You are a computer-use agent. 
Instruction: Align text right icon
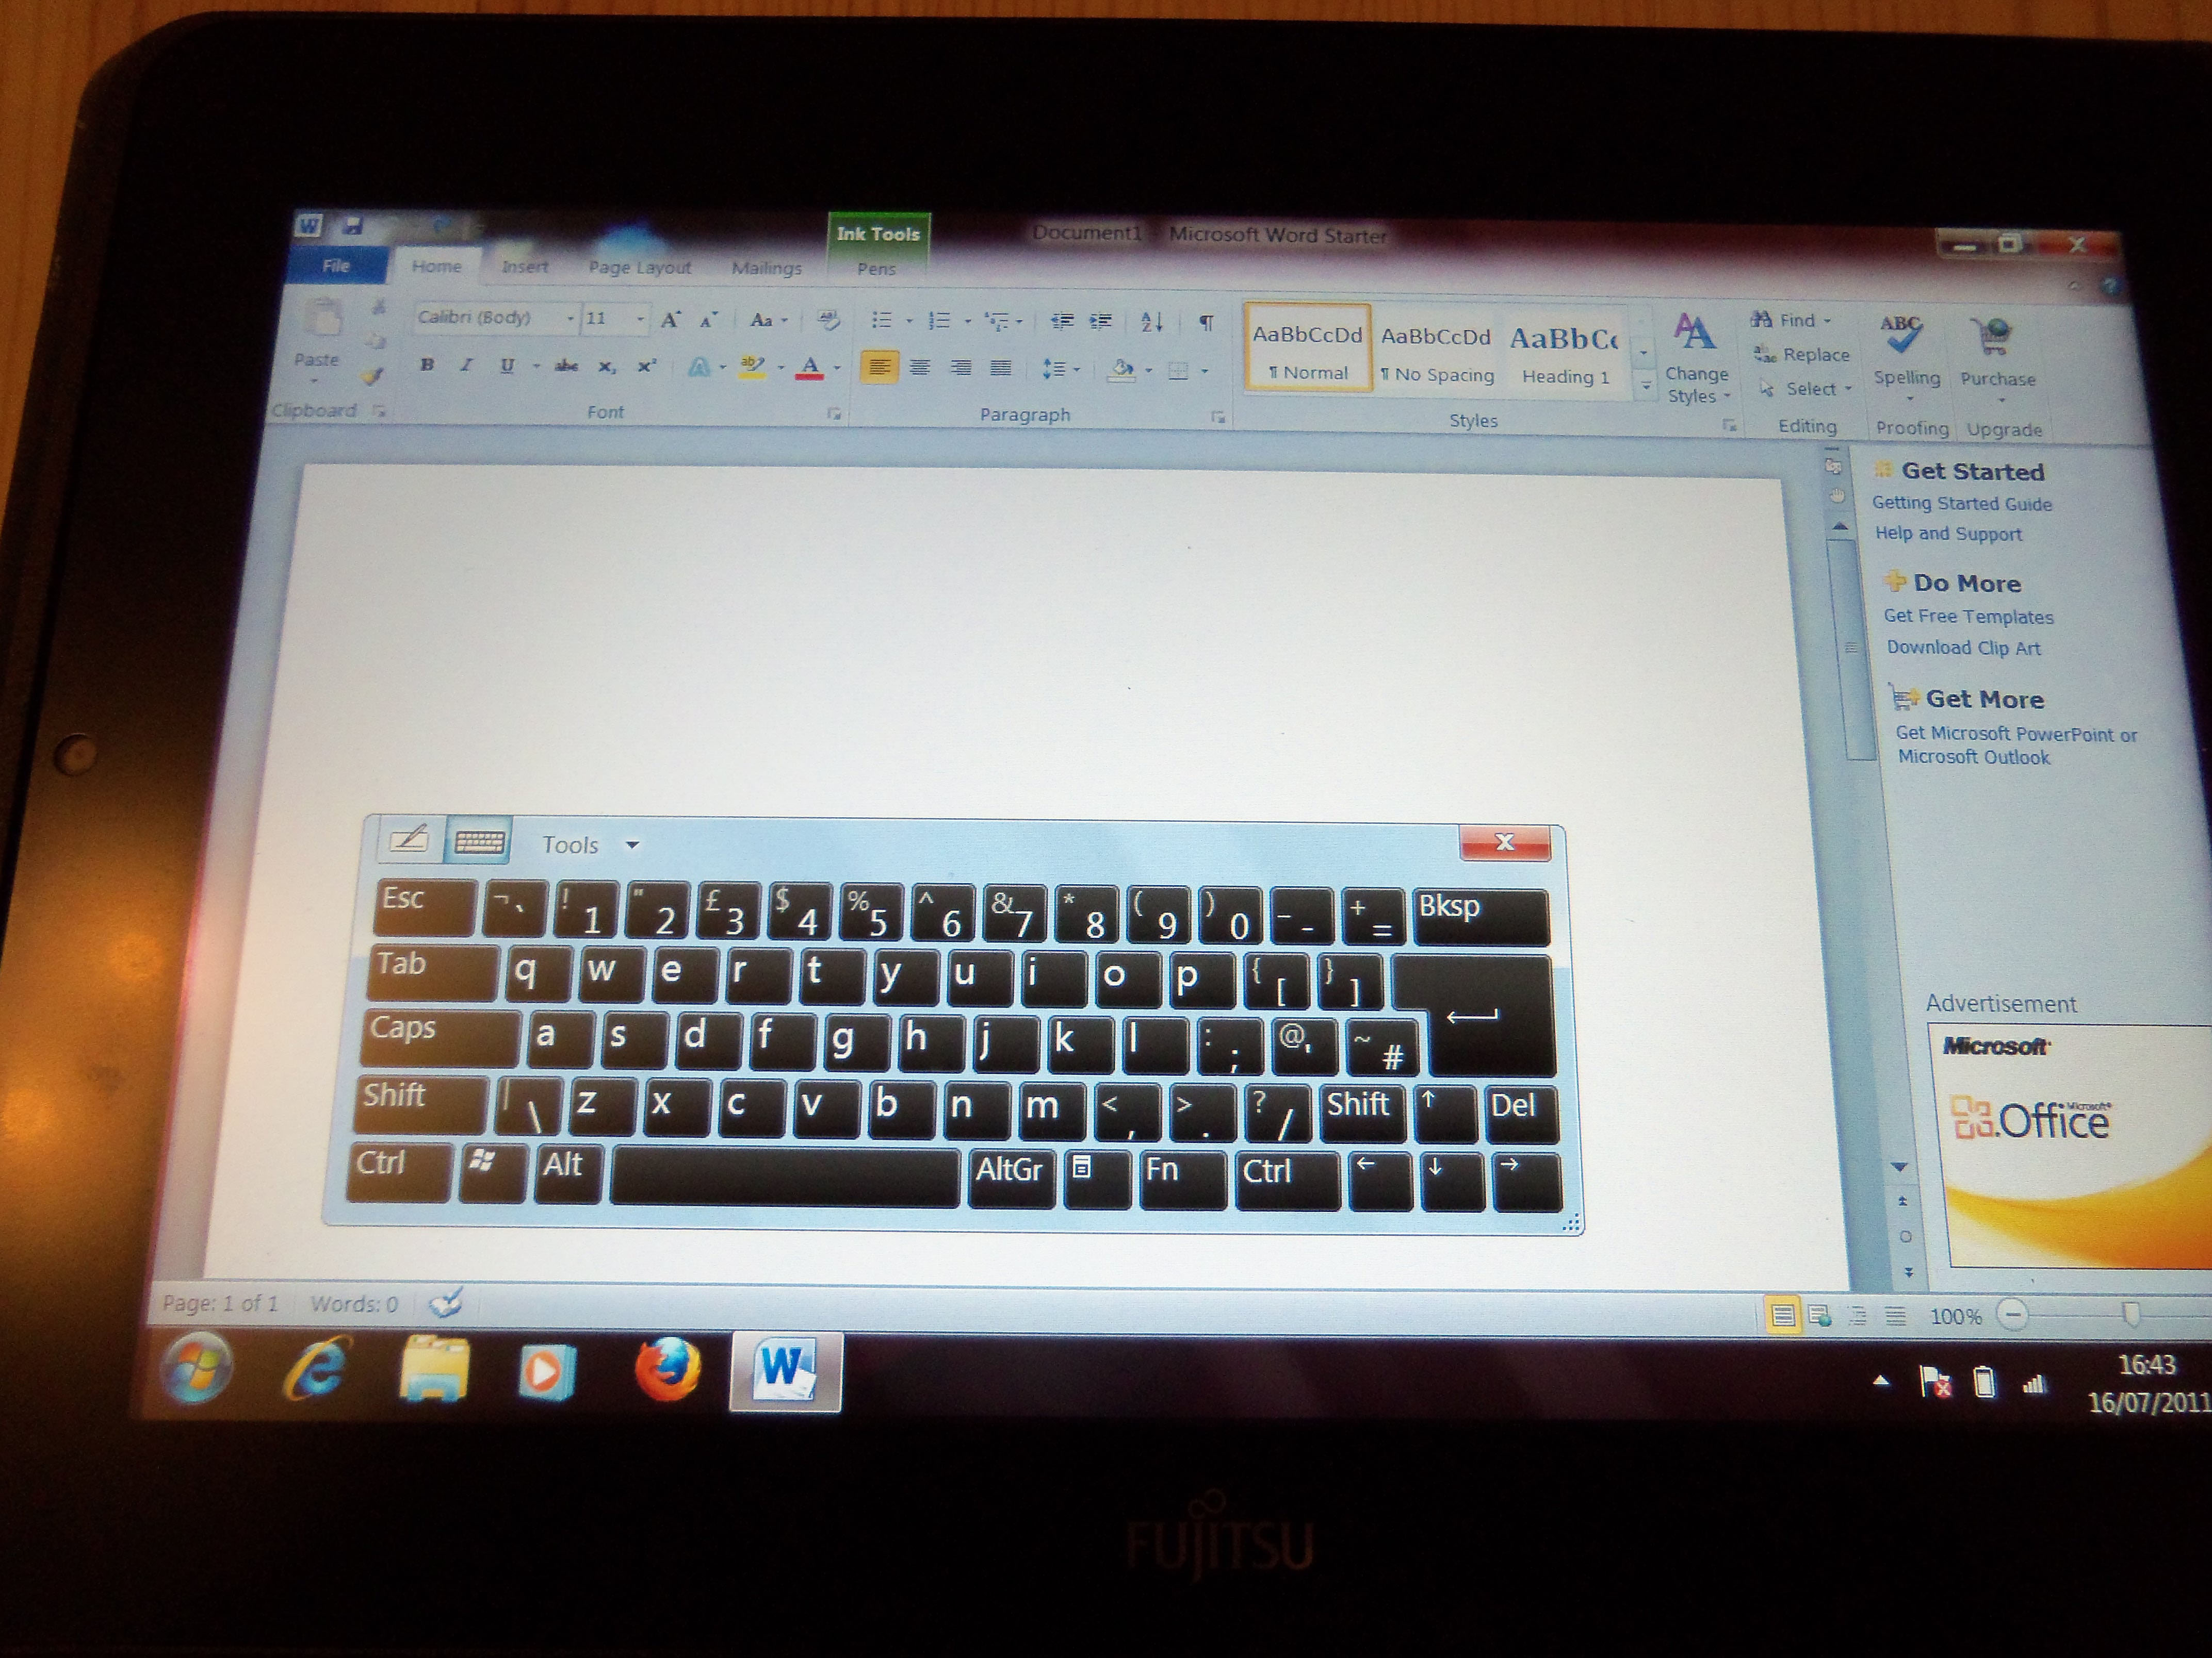[960, 369]
